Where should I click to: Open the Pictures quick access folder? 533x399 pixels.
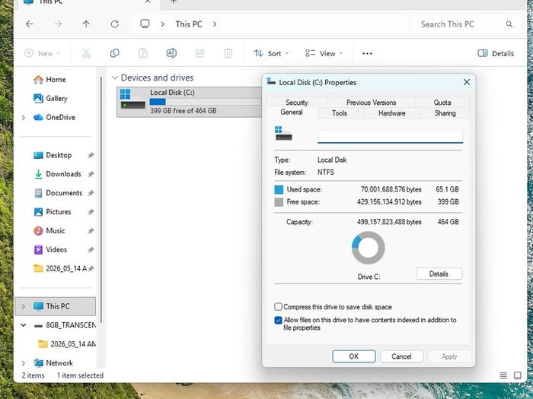tap(53, 212)
